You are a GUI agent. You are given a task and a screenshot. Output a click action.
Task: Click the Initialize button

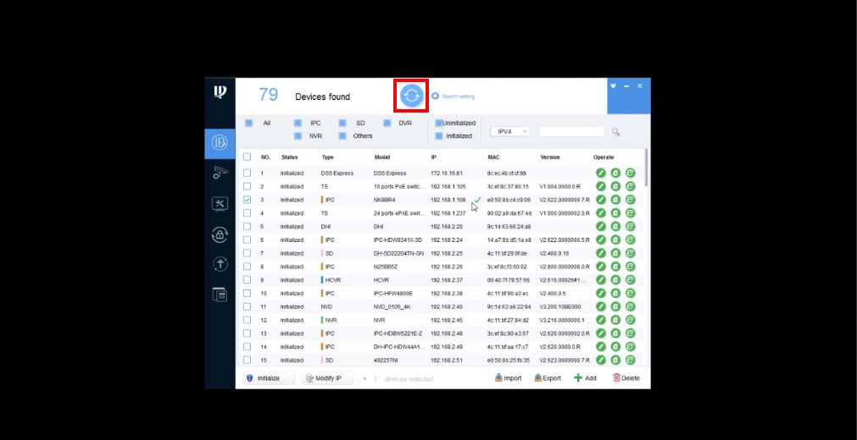coord(269,377)
